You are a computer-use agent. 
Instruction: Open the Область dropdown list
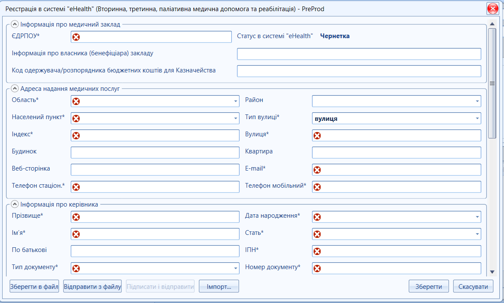236,101
